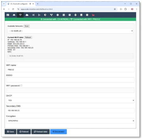The height and width of the screenshot is (140, 143).
Task: Open the Encryption dropdown
Action: tap(70, 121)
